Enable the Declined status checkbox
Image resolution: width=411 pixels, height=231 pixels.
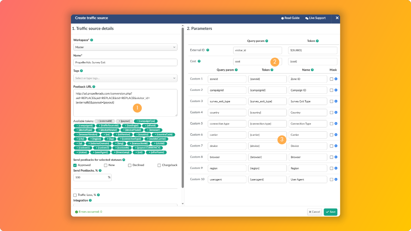(130, 165)
